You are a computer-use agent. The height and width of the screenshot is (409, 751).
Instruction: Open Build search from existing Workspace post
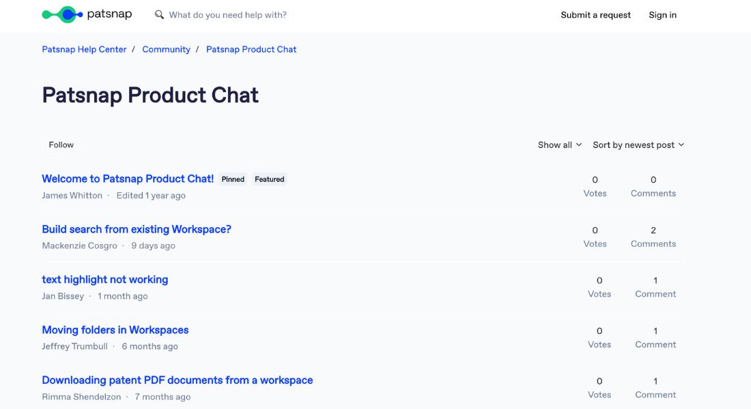[x=137, y=229]
